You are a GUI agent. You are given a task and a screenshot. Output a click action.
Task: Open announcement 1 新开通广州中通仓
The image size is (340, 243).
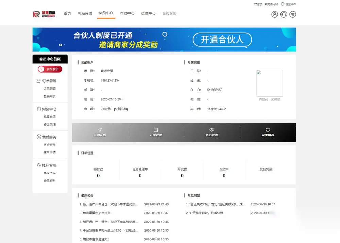(109, 204)
